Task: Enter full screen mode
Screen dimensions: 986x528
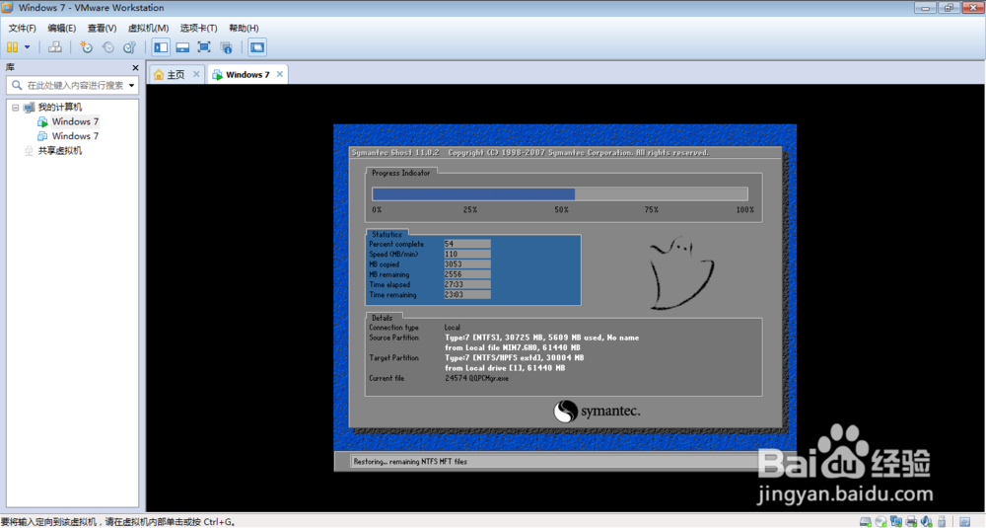Action: (204, 47)
